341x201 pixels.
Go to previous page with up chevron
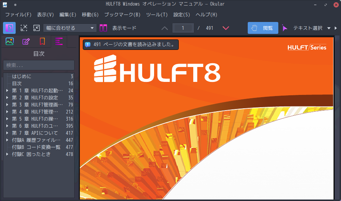[x=165, y=28]
